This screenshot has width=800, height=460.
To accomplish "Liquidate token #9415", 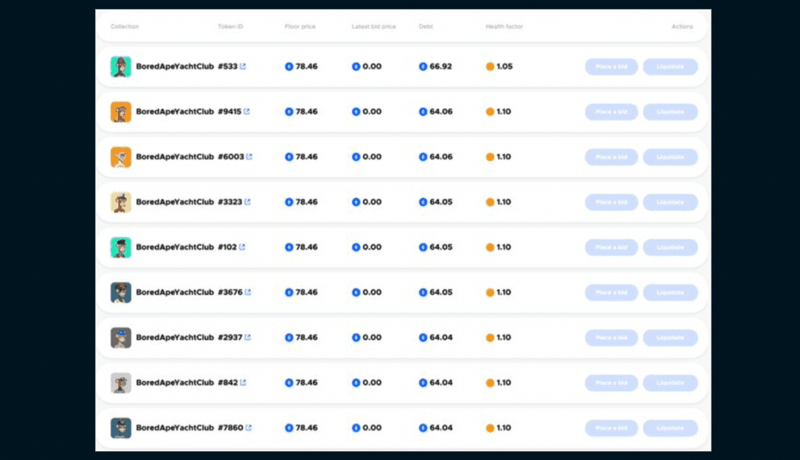I will [671, 112].
